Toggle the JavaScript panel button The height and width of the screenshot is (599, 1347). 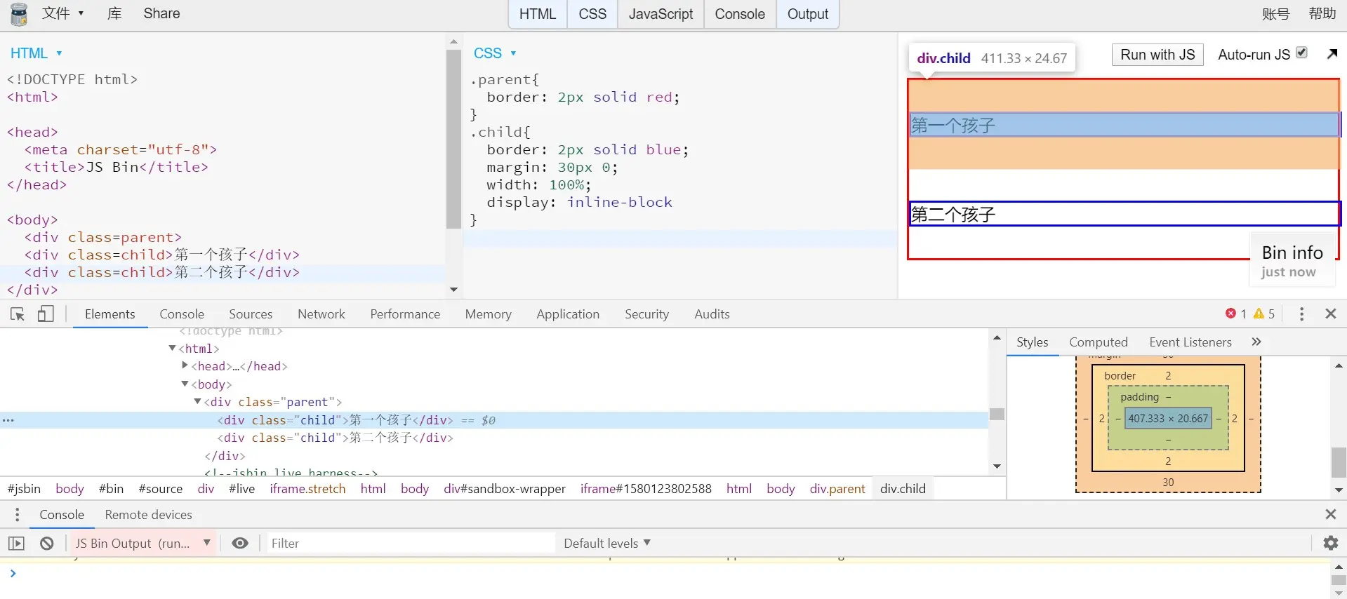pyautogui.click(x=661, y=14)
